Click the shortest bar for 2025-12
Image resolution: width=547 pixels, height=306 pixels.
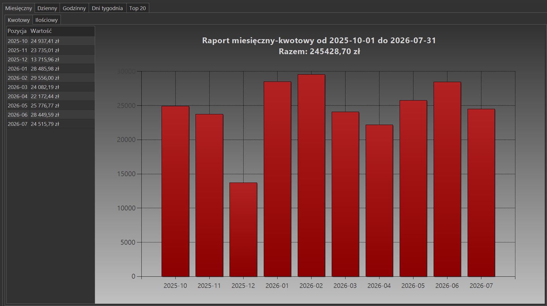[x=243, y=229]
